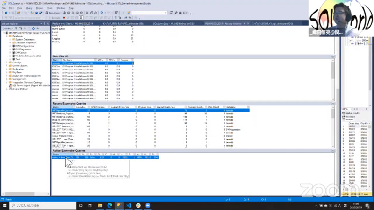Viewport: 374px width, 210px height.
Task: Click the Windows taskbar search box
Action: pyautogui.click(x=43, y=205)
